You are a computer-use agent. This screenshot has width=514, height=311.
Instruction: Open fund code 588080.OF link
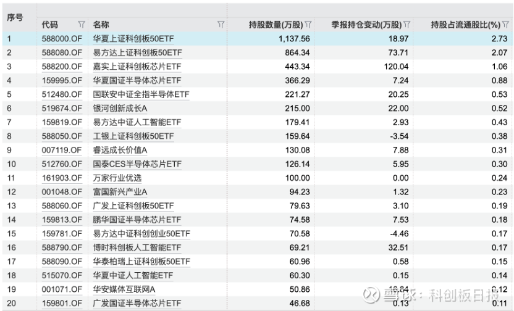[x=62, y=52]
